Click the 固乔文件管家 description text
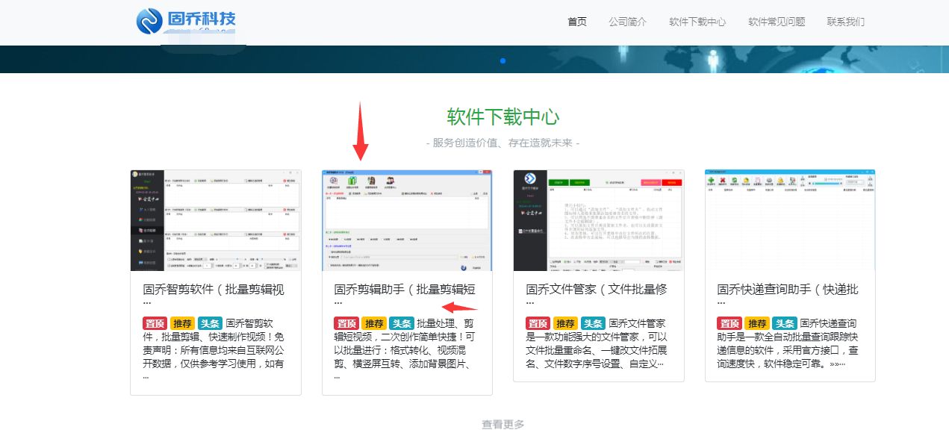The image size is (949, 433). click(598, 343)
